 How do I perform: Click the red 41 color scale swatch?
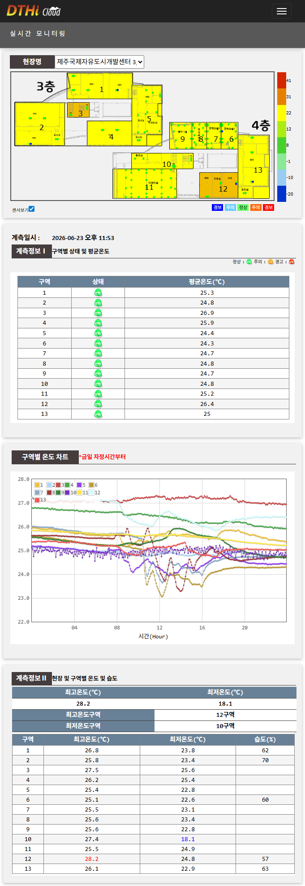[281, 81]
